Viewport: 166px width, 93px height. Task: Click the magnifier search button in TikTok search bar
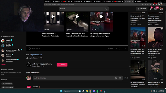(106, 9)
